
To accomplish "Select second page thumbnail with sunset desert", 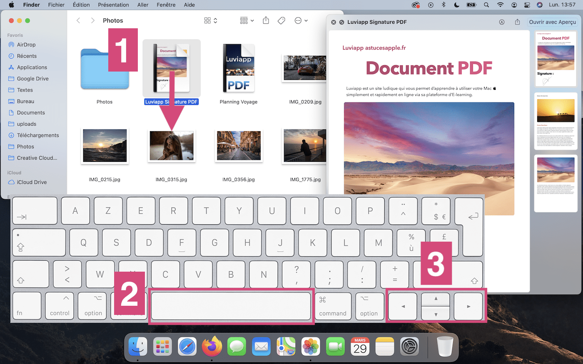I will 556,121.
